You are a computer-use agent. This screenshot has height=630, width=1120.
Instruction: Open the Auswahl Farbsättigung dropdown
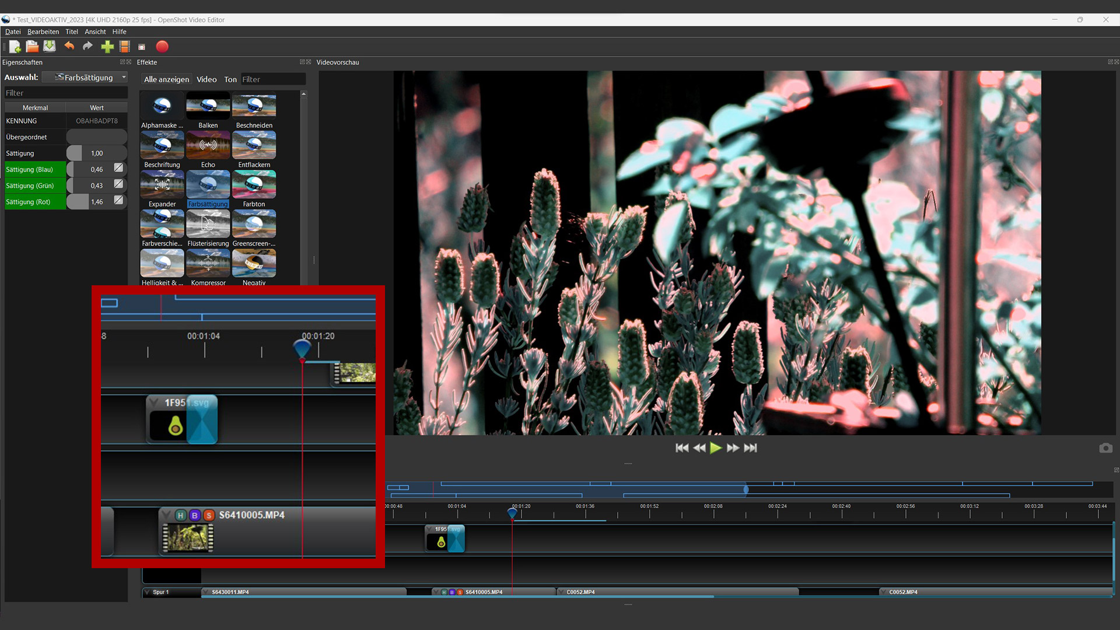[x=124, y=78]
